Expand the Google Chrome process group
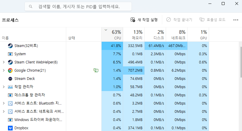Image resolution: width=242 pixels, height=131 pixels. pos(4,70)
